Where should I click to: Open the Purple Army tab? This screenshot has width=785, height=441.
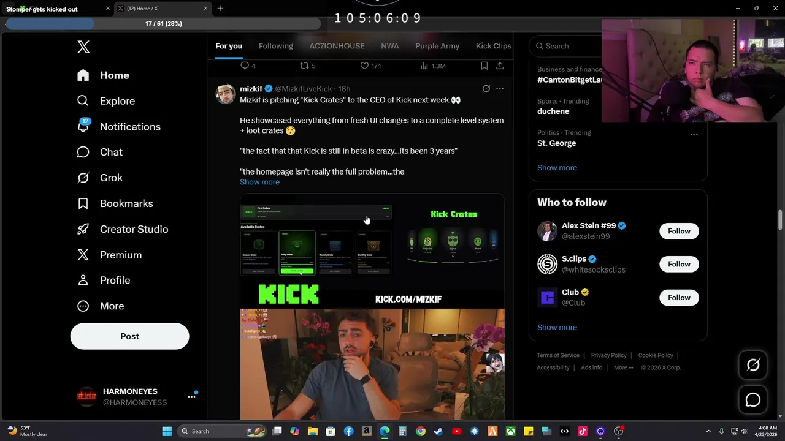[437, 46]
